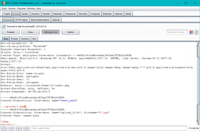200x131 pixels.
Task: Click the Content-Type: image/jpeg line
Action: pos(20,116)
